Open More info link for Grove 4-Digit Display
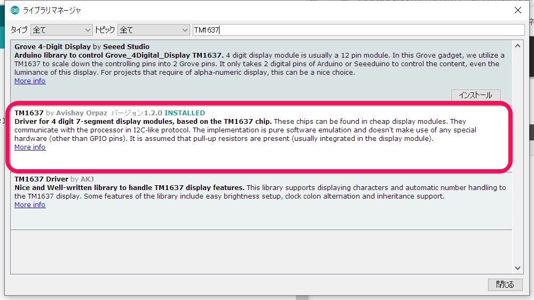The height and width of the screenshot is (300, 534). point(30,81)
